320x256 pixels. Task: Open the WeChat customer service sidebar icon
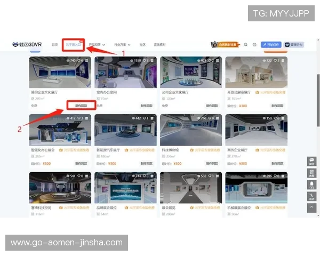(311, 173)
